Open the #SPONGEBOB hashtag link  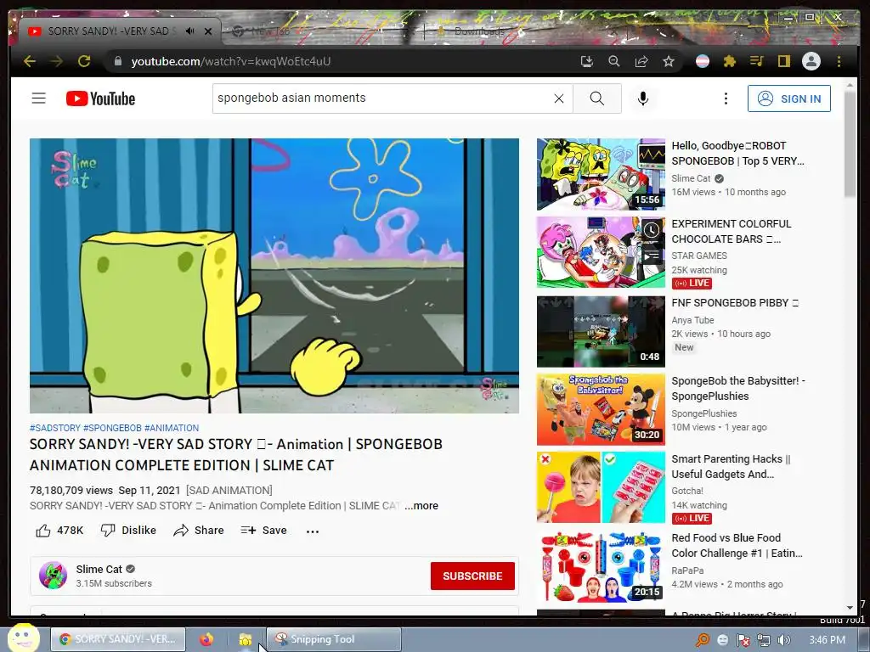(x=112, y=428)
